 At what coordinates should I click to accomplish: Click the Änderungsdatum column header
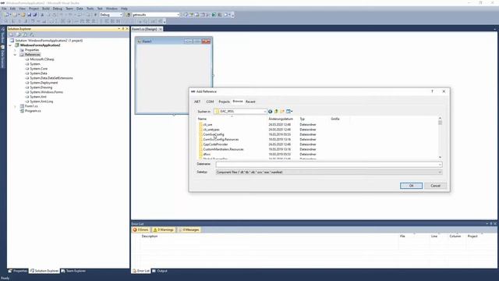point(281,119)
